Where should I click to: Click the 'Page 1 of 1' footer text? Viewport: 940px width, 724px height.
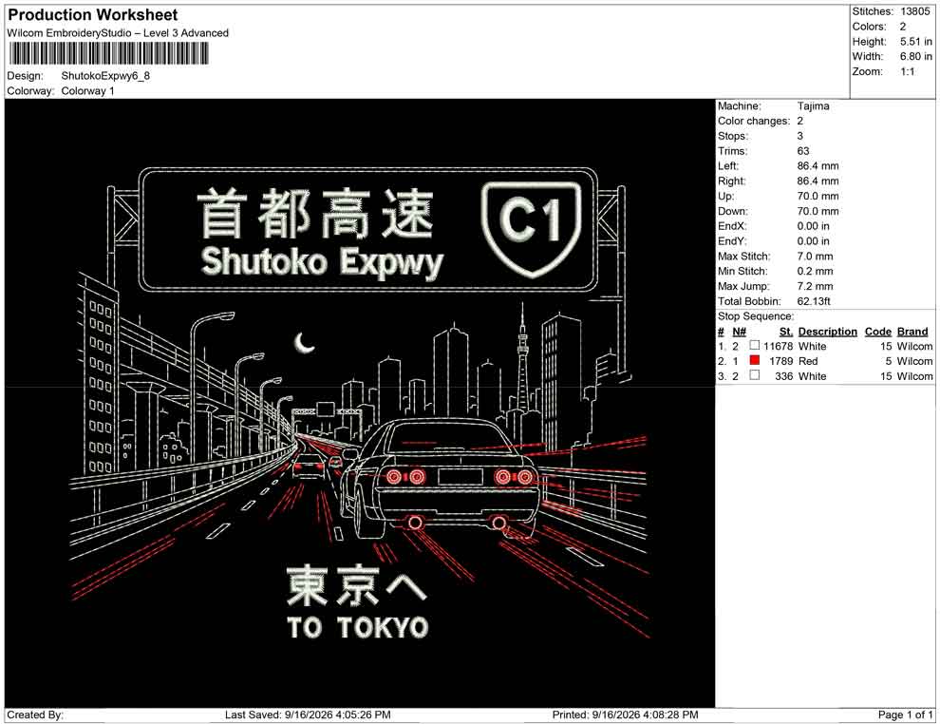pos(905,714)
